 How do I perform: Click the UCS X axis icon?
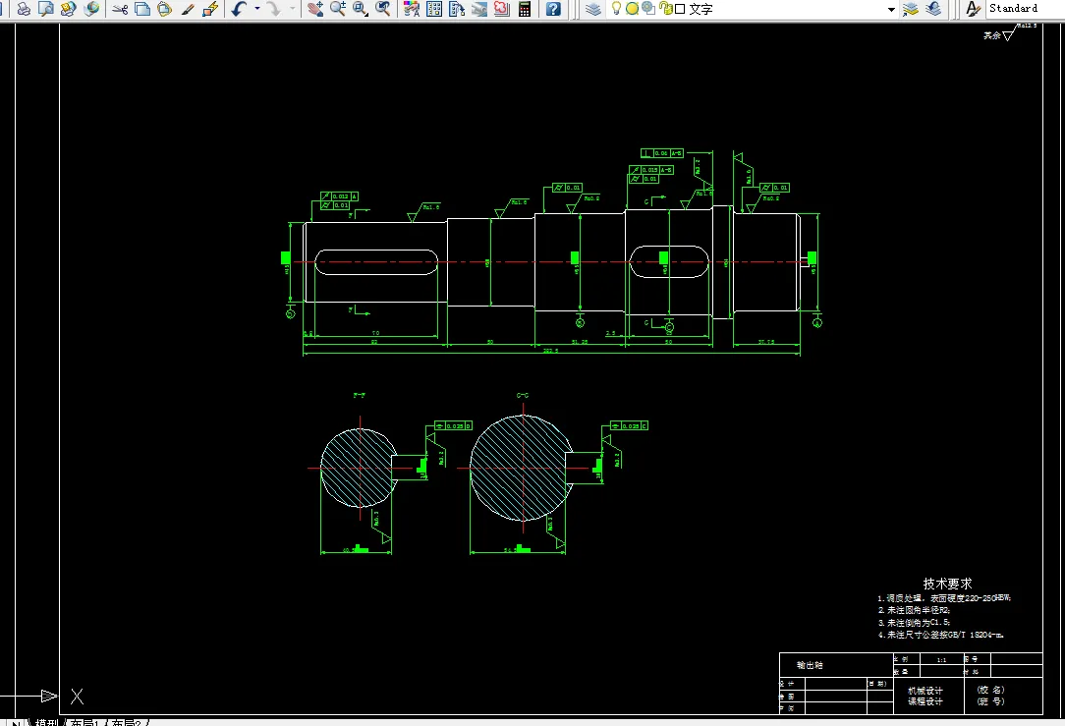pyautogui.click(x=78, y=697)
